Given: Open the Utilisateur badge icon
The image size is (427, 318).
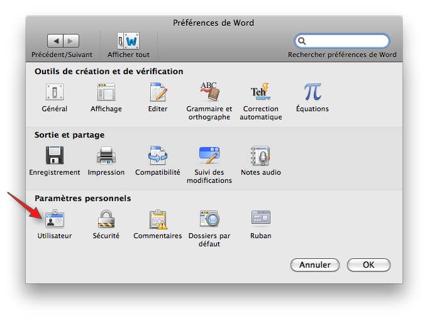Looking at the screenshot, I should 55,219.
